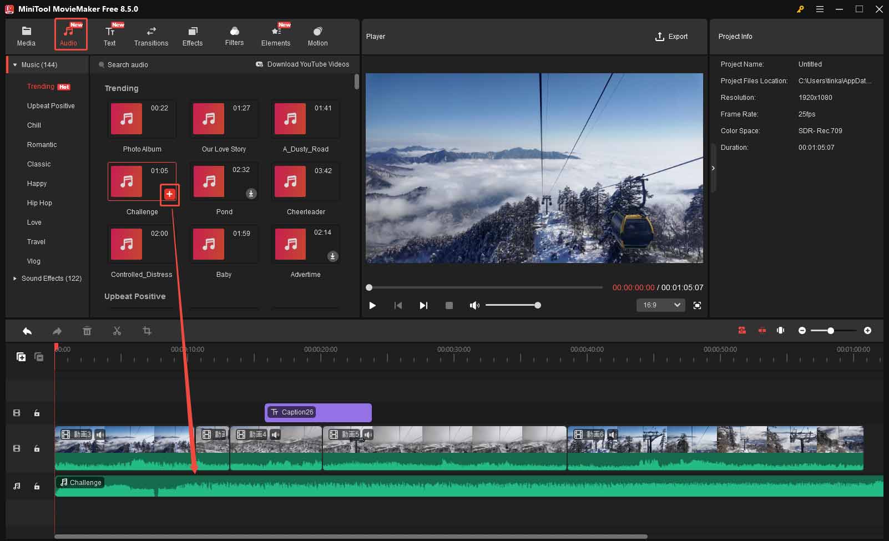The width and height of the screenshot is (889, 541).
Task: Export the current project
Action: [671, 37]
